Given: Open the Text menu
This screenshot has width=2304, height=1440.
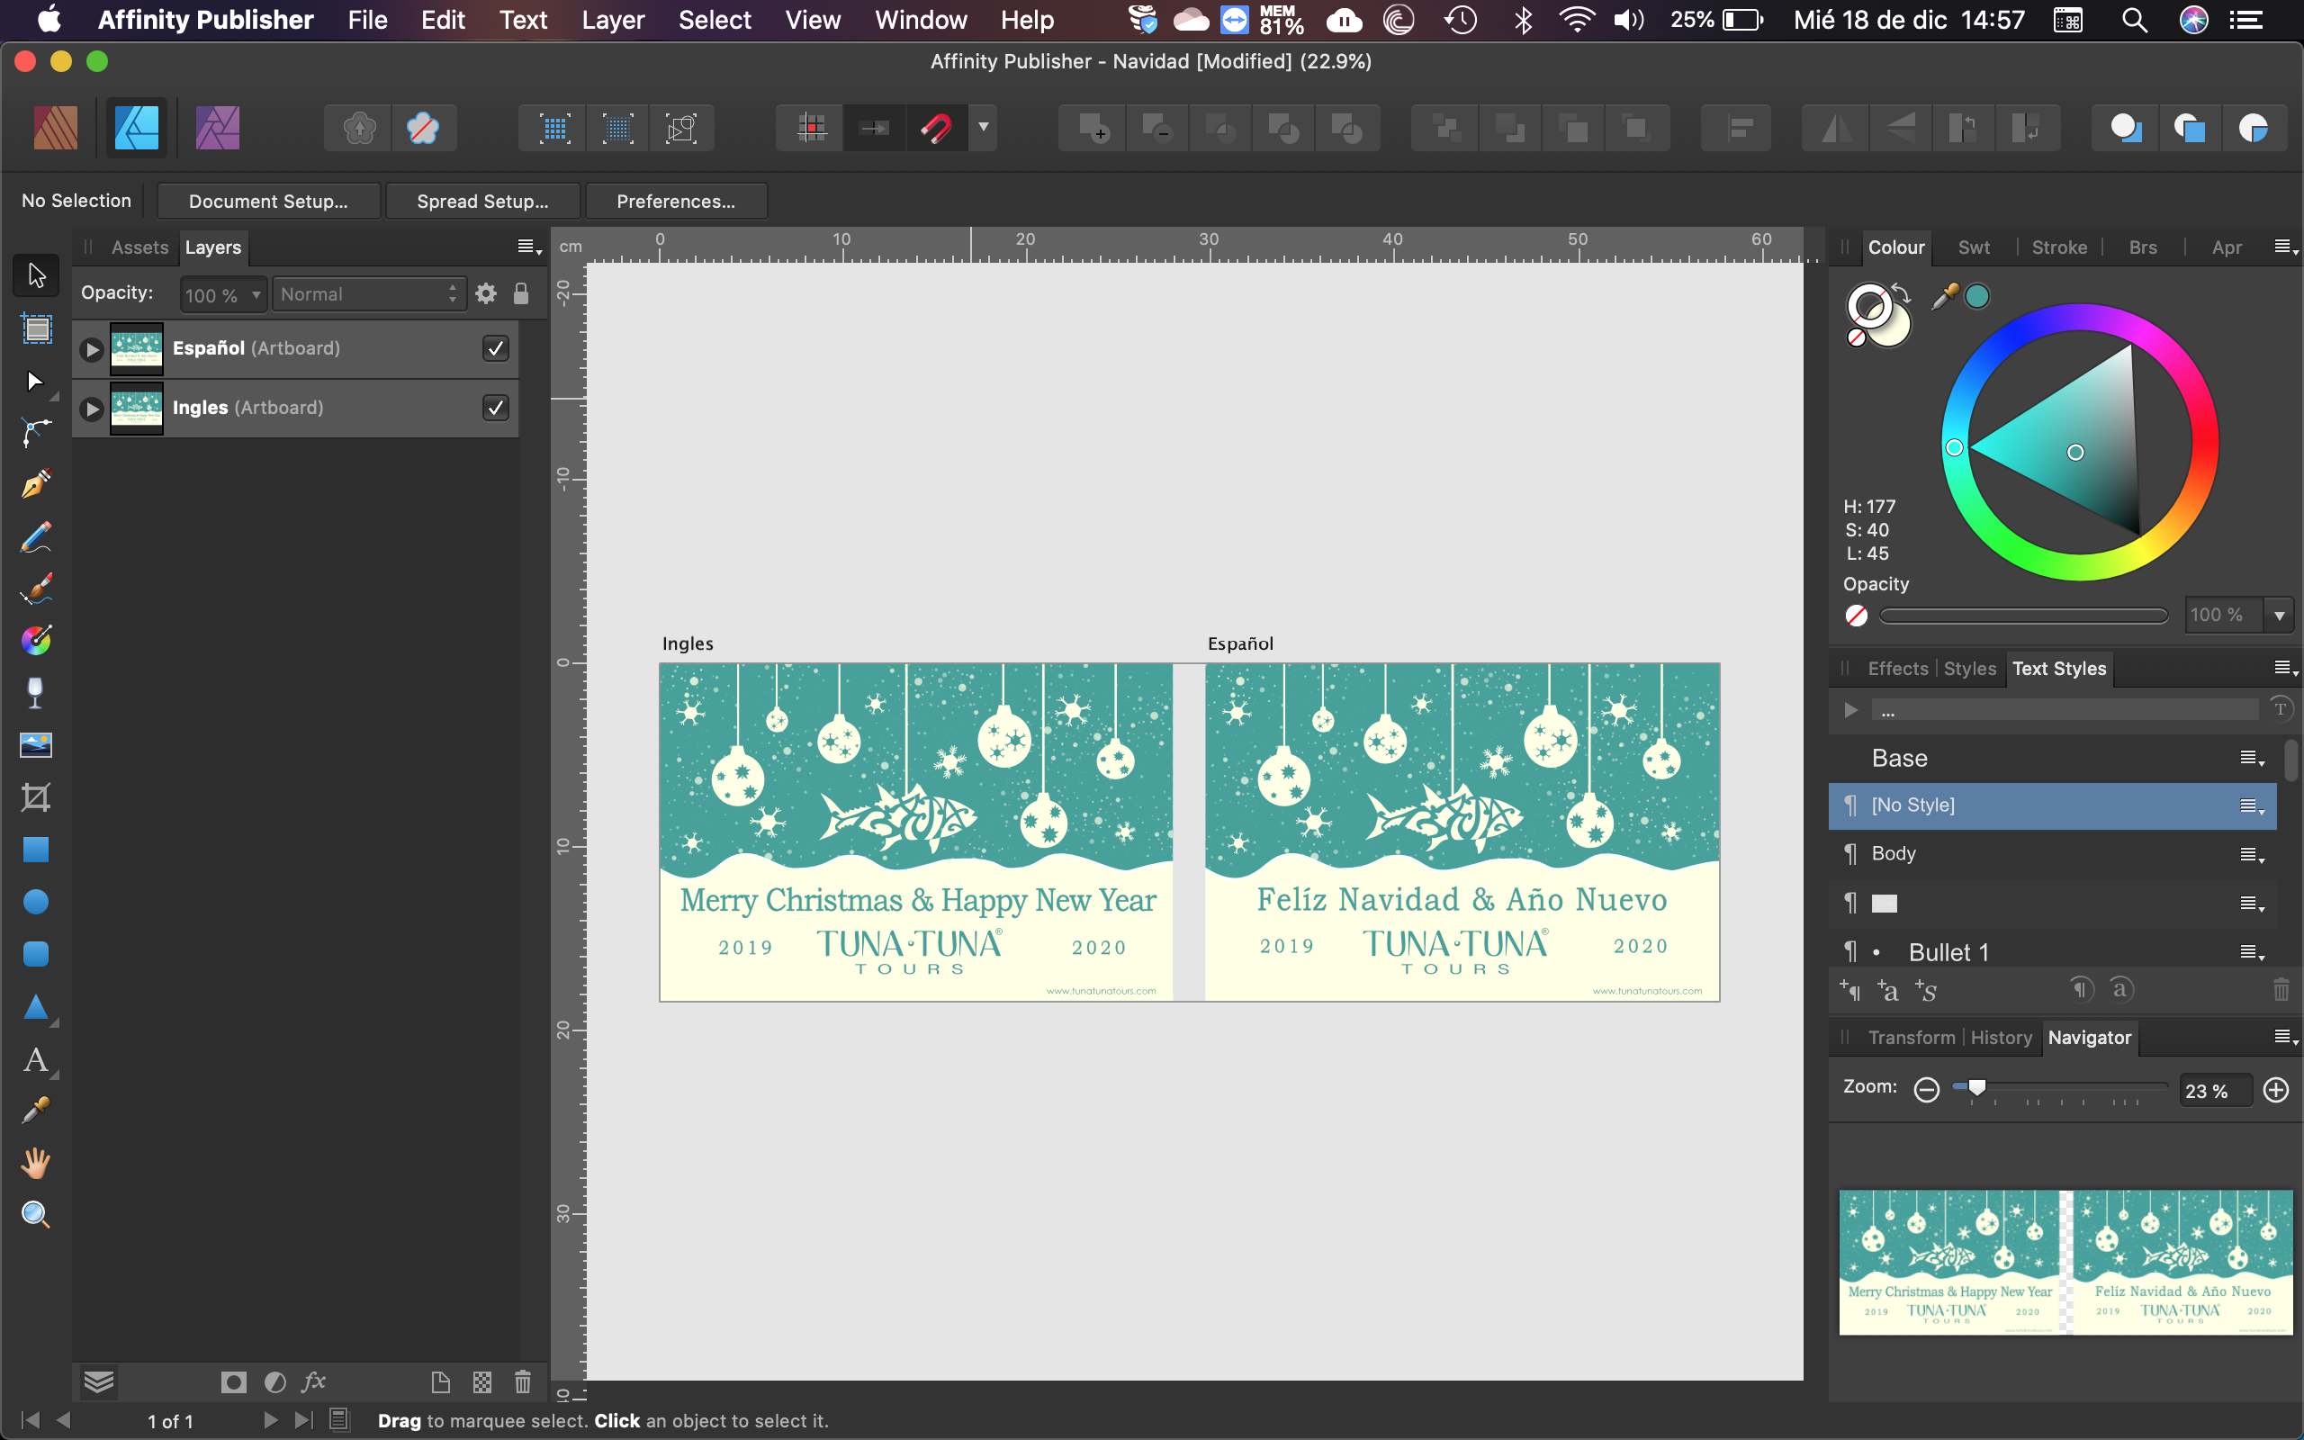Looking at the screenshot, I should click(524, 20).
